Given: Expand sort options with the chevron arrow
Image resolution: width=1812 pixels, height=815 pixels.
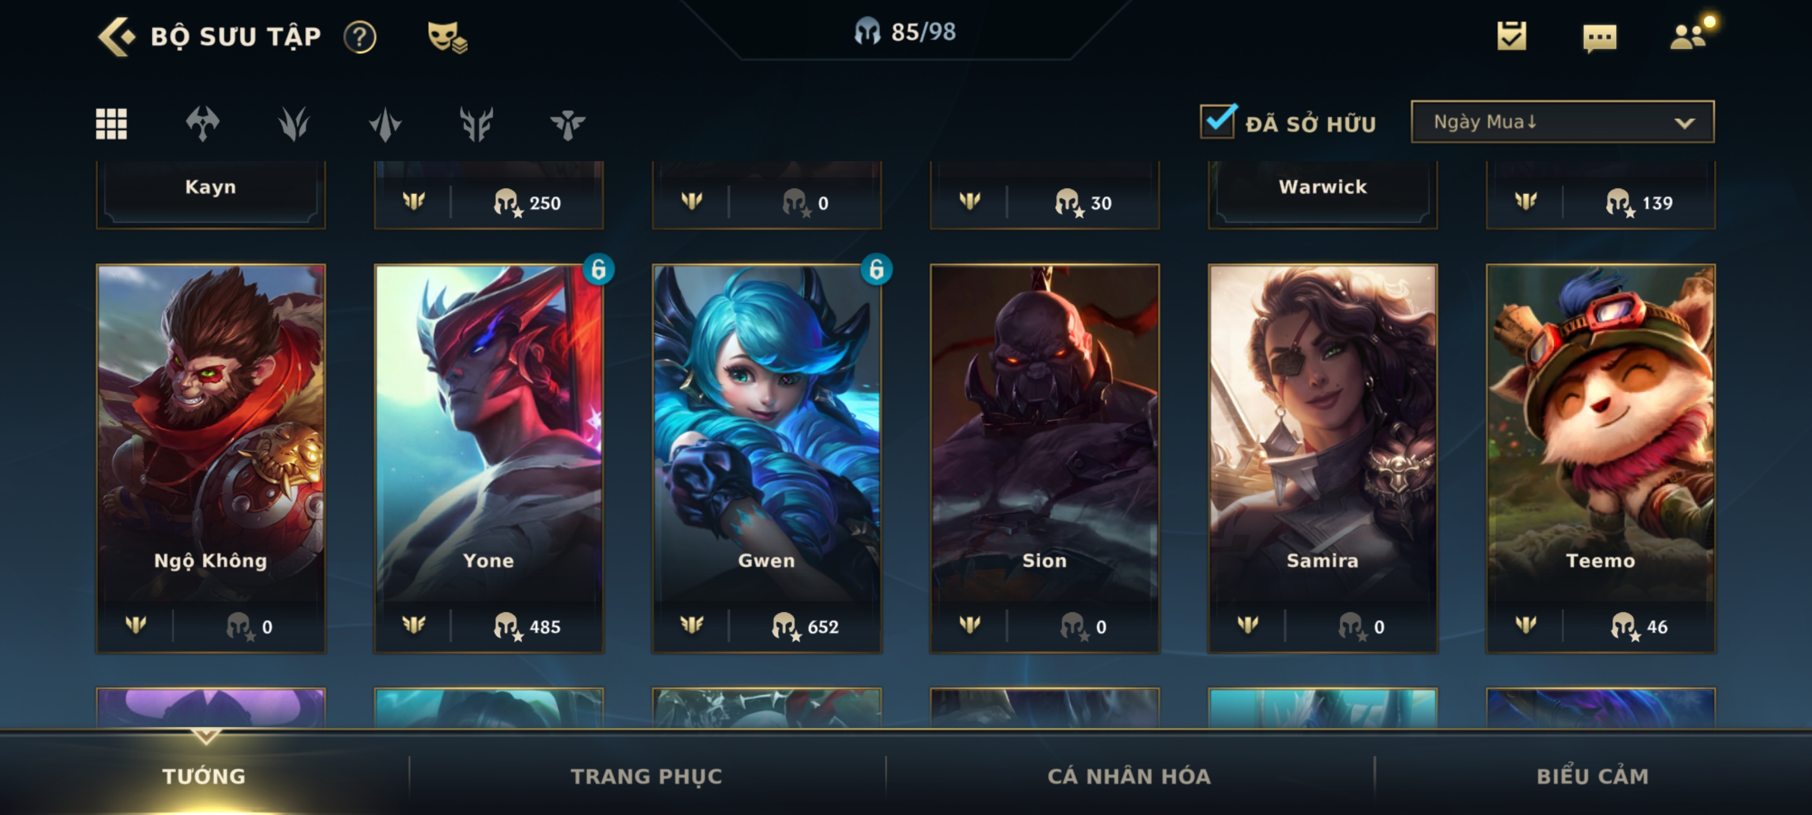Looking at the screenshot, I should [1684, 123].
